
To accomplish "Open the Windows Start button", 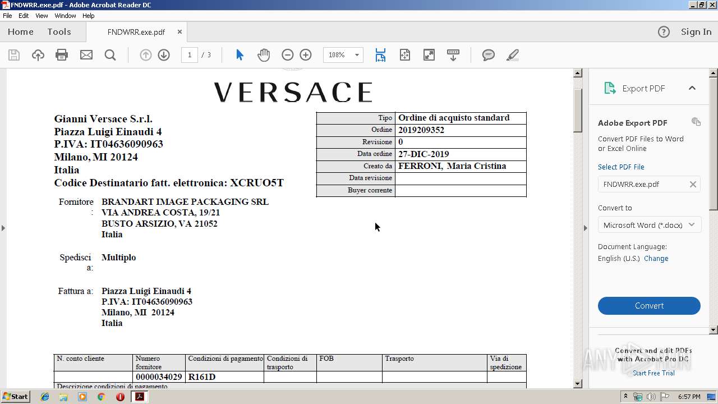I will coord(16,397).
